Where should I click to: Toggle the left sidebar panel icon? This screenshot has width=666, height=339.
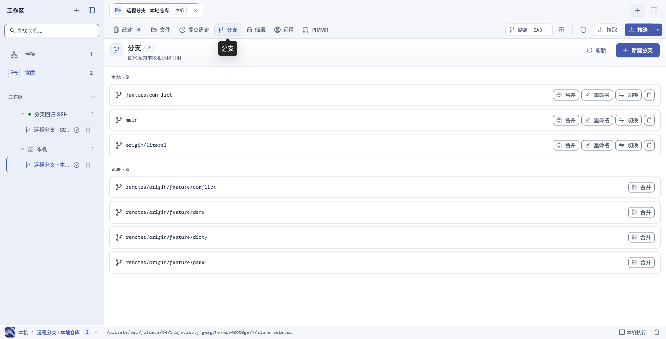[92, 11]
